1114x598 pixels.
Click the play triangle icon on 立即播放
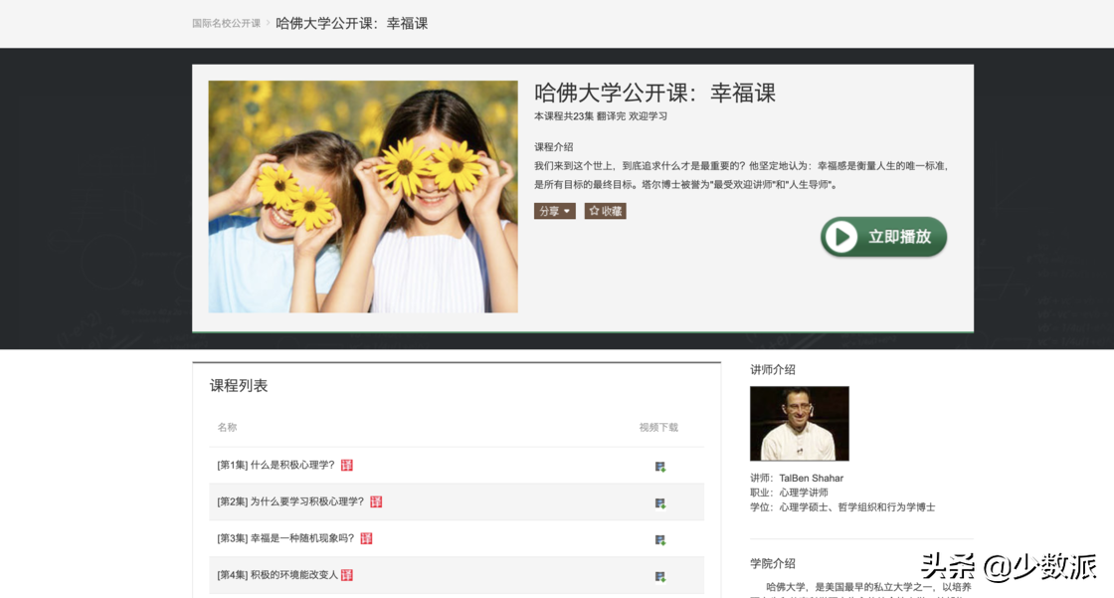pyautogui.click(x=841, y=238)
